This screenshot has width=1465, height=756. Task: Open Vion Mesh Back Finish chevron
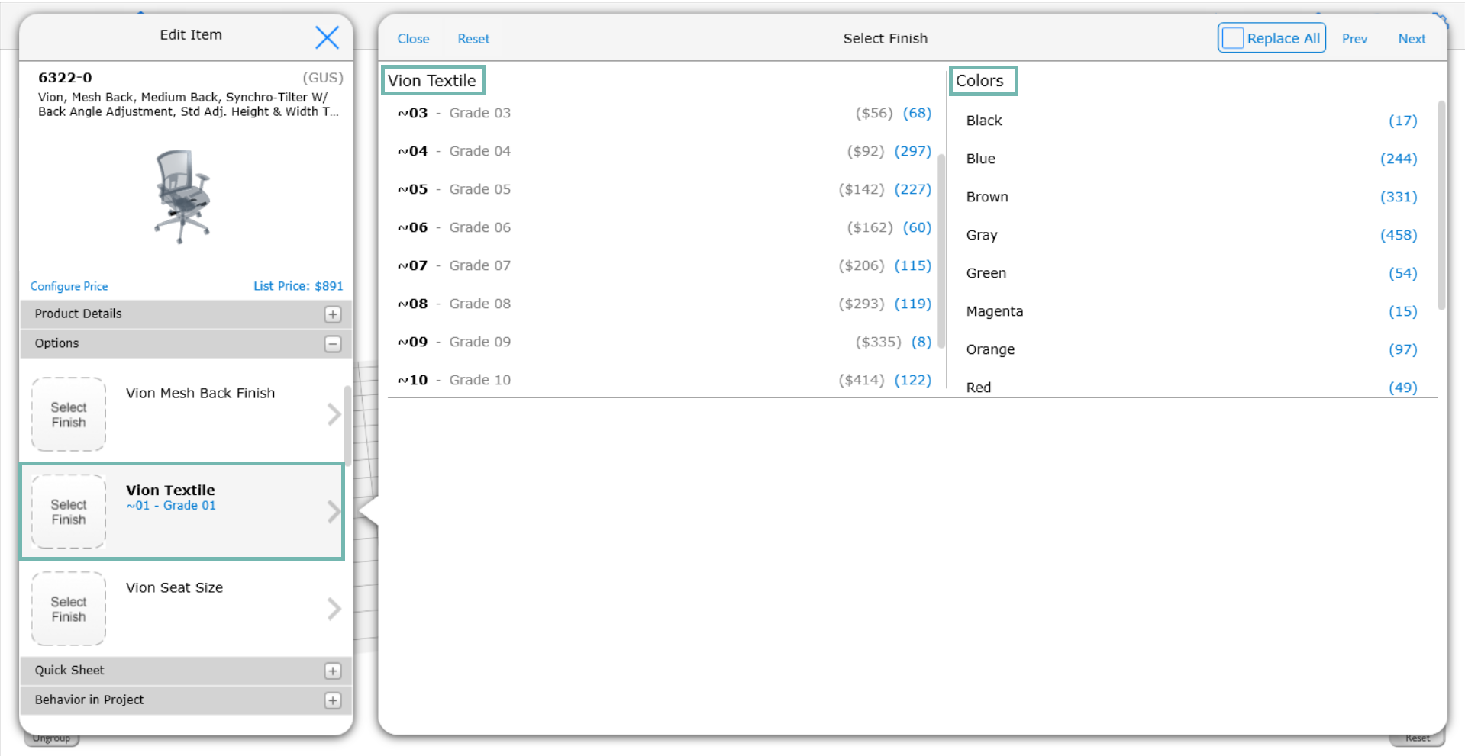coord(334,414)
